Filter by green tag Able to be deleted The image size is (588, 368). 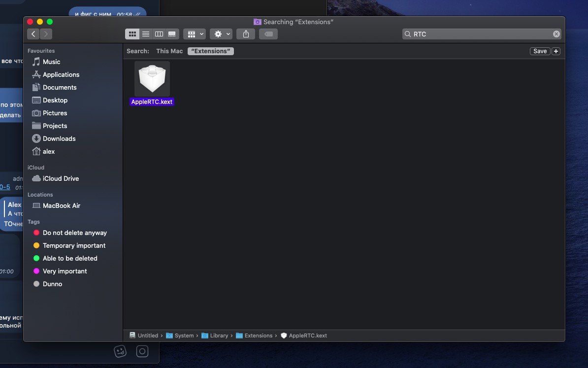coord(70,258)
